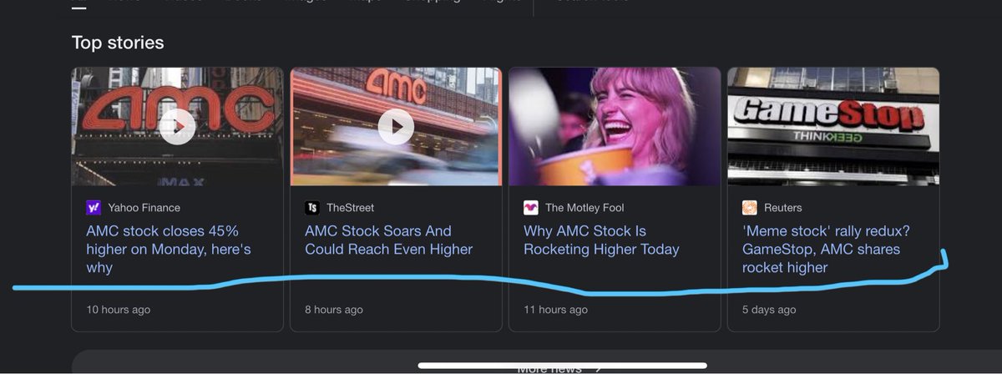Click the 'Reuters' source name
Image resolution: width=1002 pixels, height=374 pixels.
click(782, 208)
